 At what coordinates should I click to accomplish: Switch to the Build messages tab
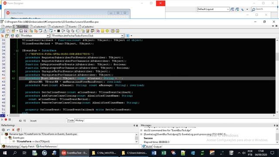coord(147,147)
